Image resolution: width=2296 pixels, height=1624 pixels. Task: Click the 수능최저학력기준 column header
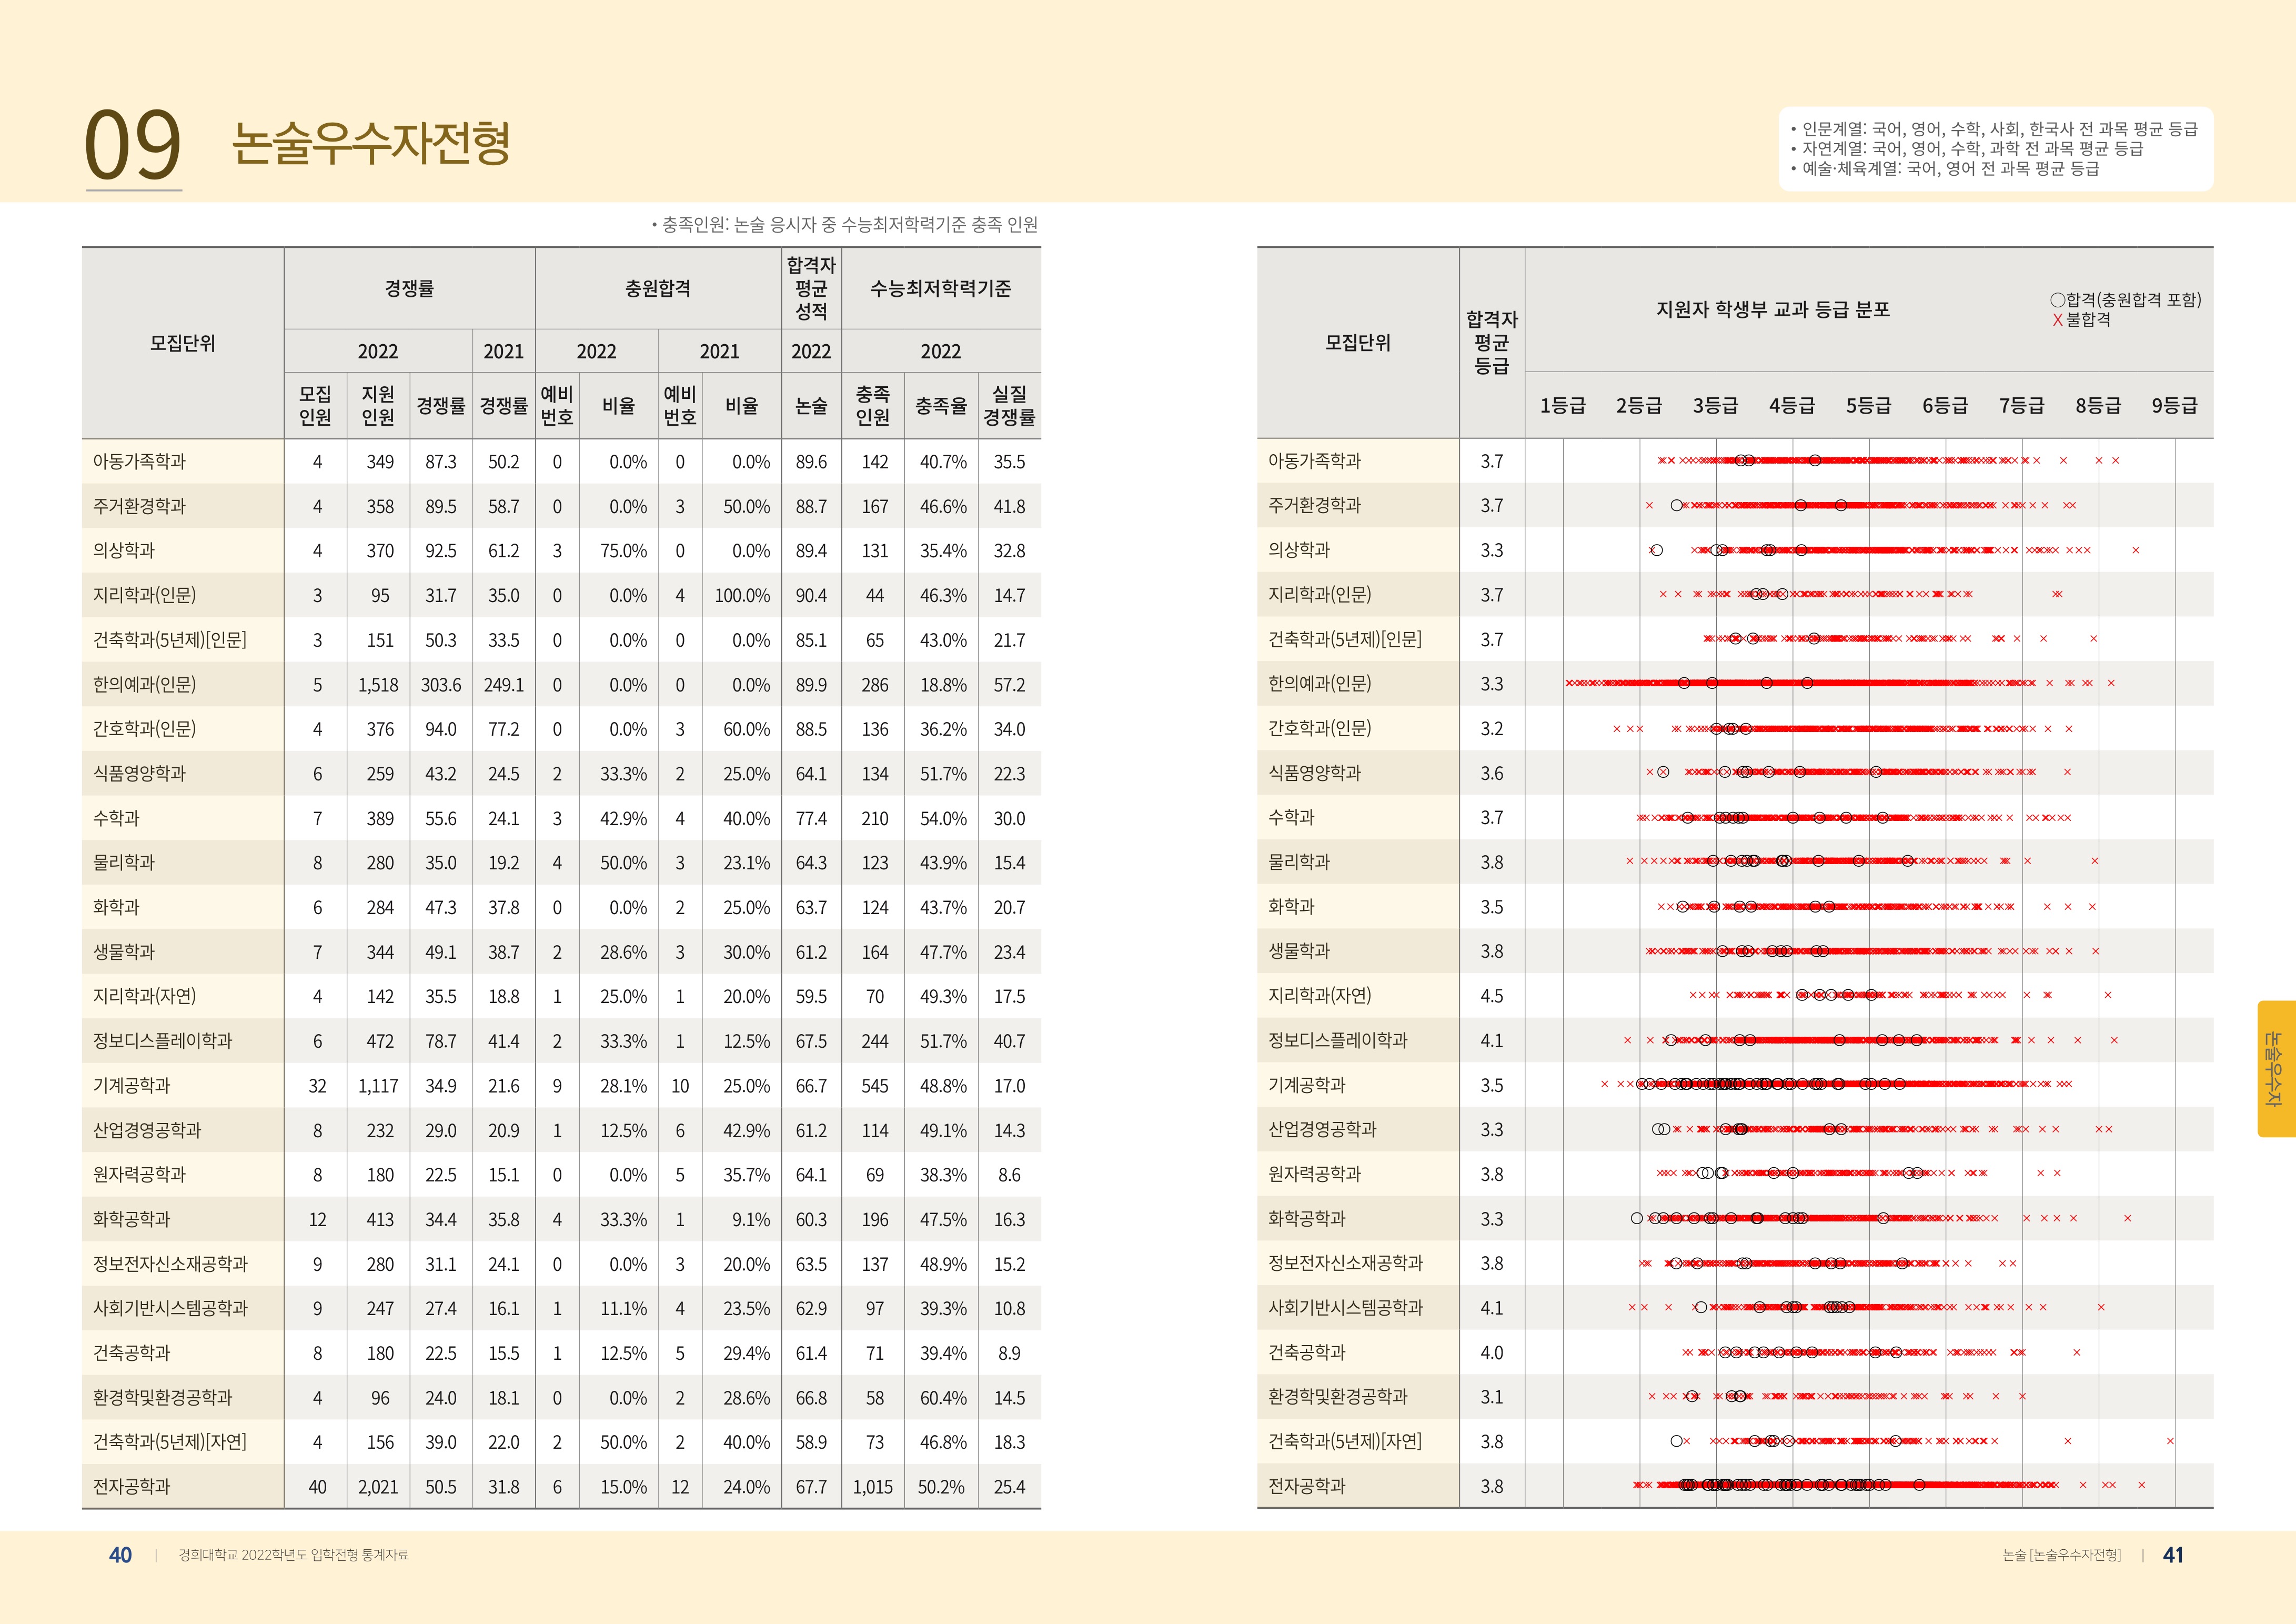tap(940, 288)
